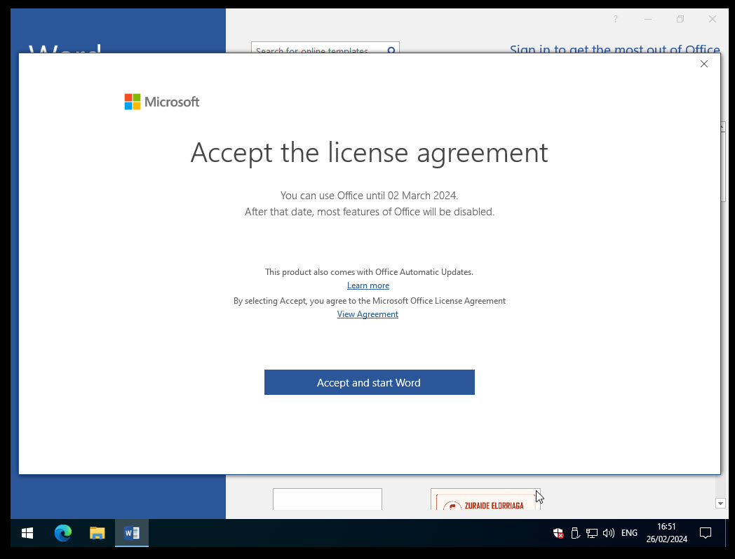Click the Search for online templates field
The height and width of the screenshot is (559, 735).
coord(316,50)
